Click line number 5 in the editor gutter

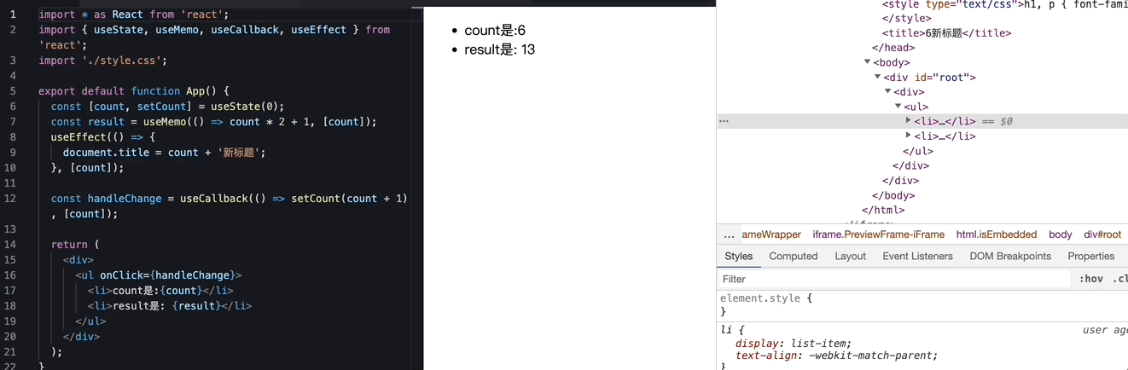(x=13, y=91)
